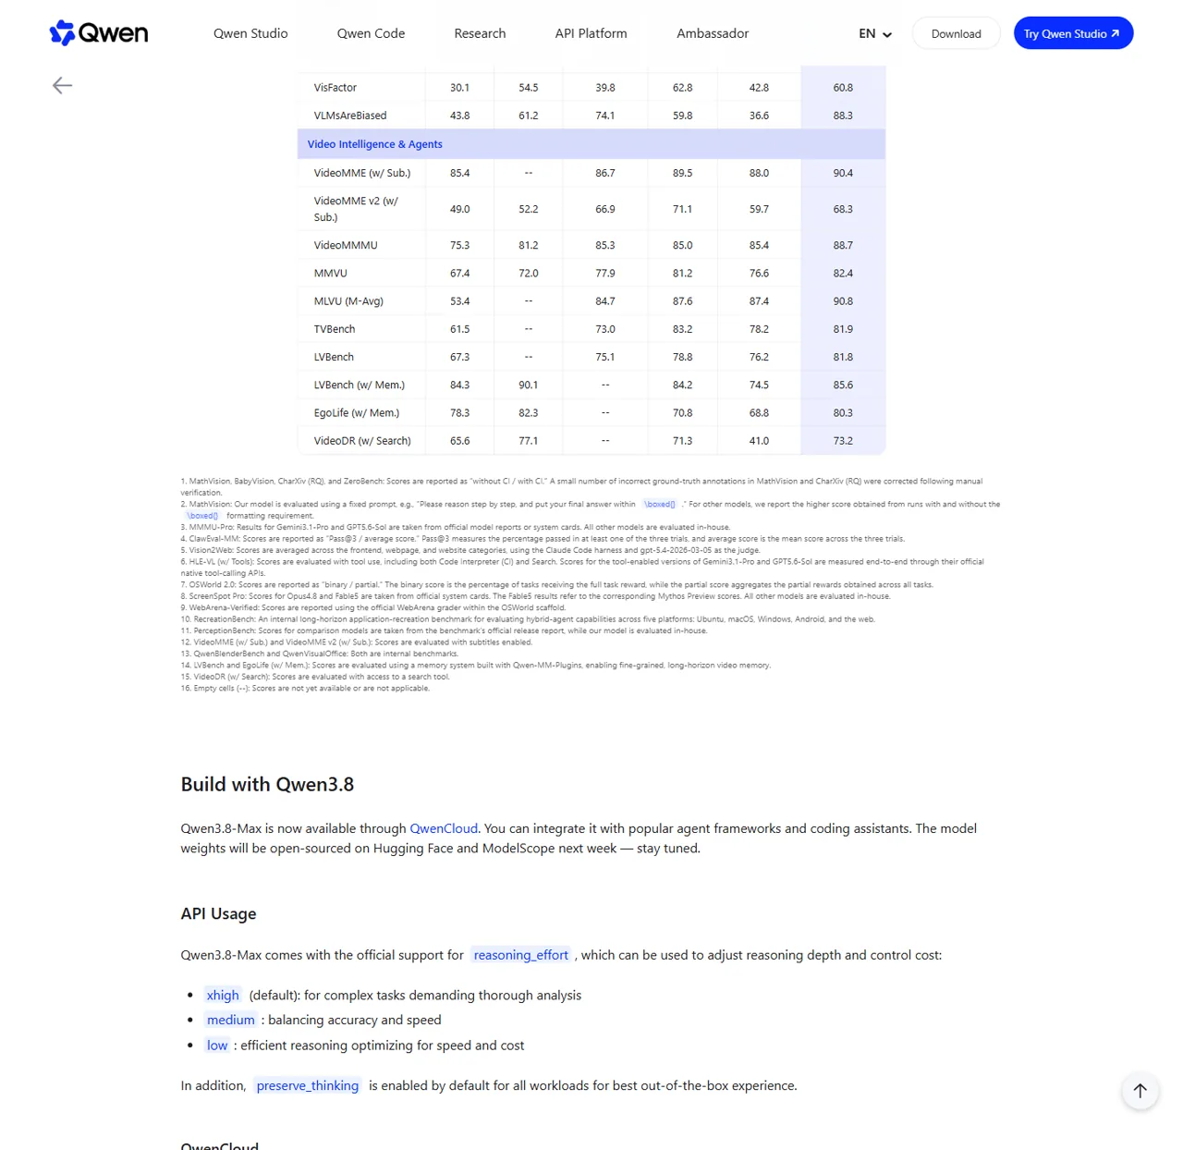The width and height of the screenshot is (1183, 1150).
Task: Click the 68.3 score in VideoMME v2 row
Action: click(x=843, y=209)
